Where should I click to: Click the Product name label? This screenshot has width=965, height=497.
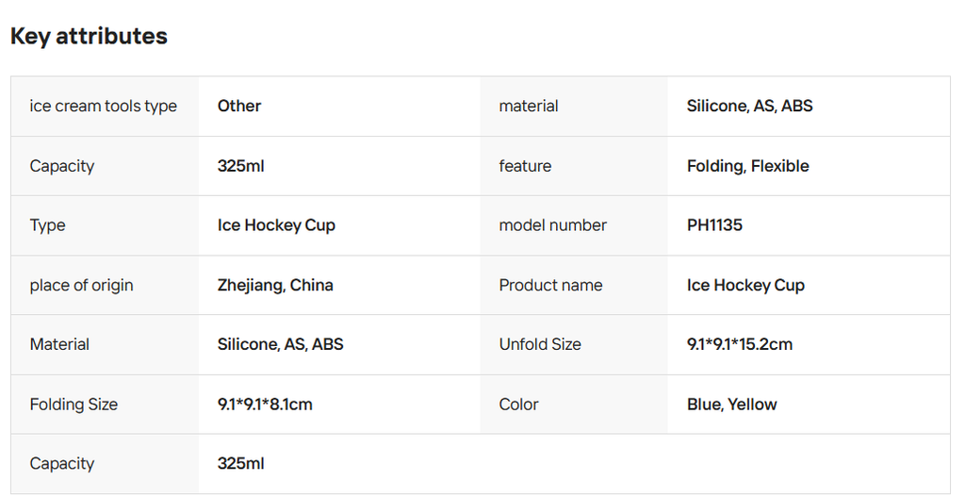pos(550,285)
